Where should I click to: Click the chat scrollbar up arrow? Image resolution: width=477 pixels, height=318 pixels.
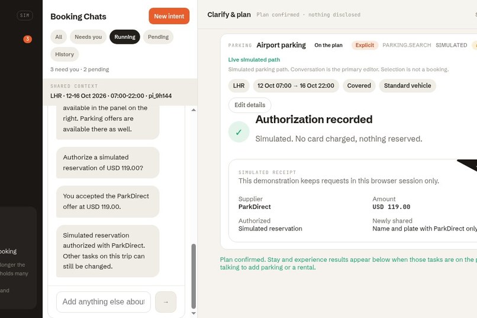[194, 110]
